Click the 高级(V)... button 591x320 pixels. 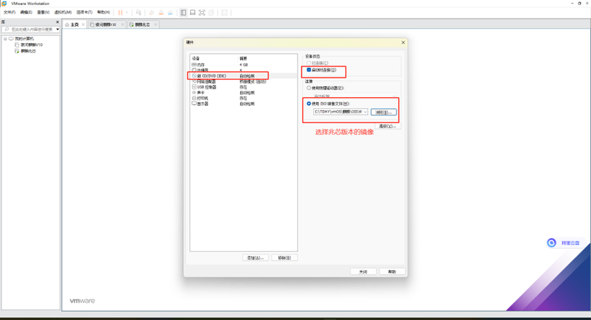pos(386,126)
